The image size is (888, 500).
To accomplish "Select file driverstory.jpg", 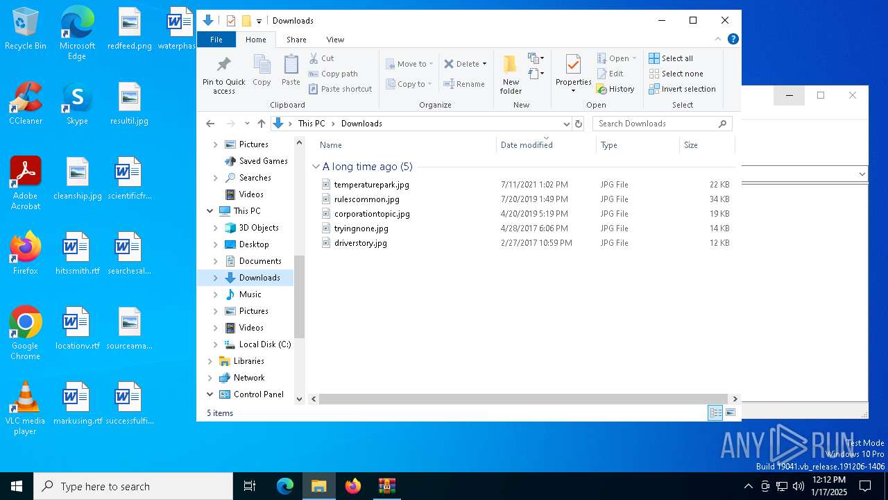I will pos(360,243).
